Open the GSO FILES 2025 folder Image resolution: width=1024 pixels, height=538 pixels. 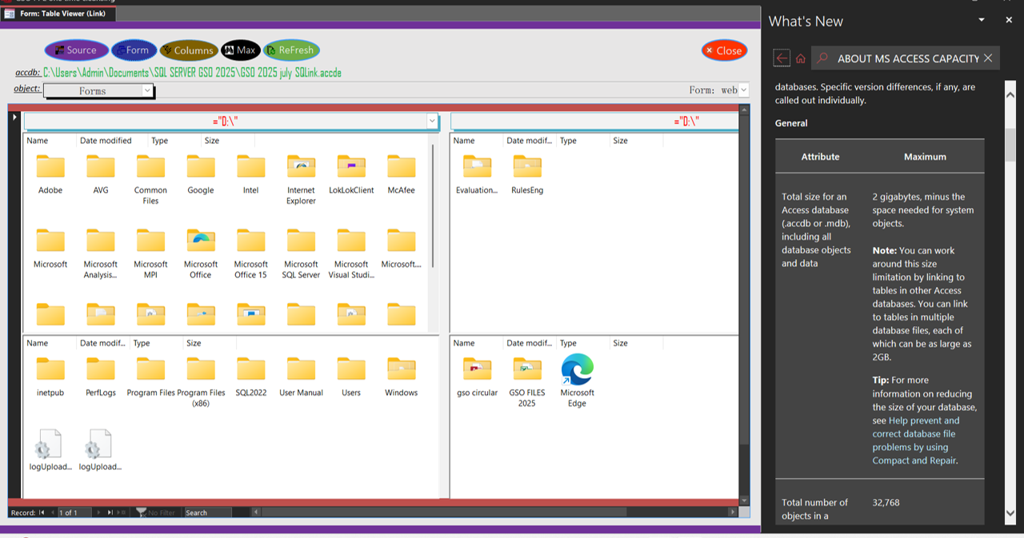pos(527,383)
